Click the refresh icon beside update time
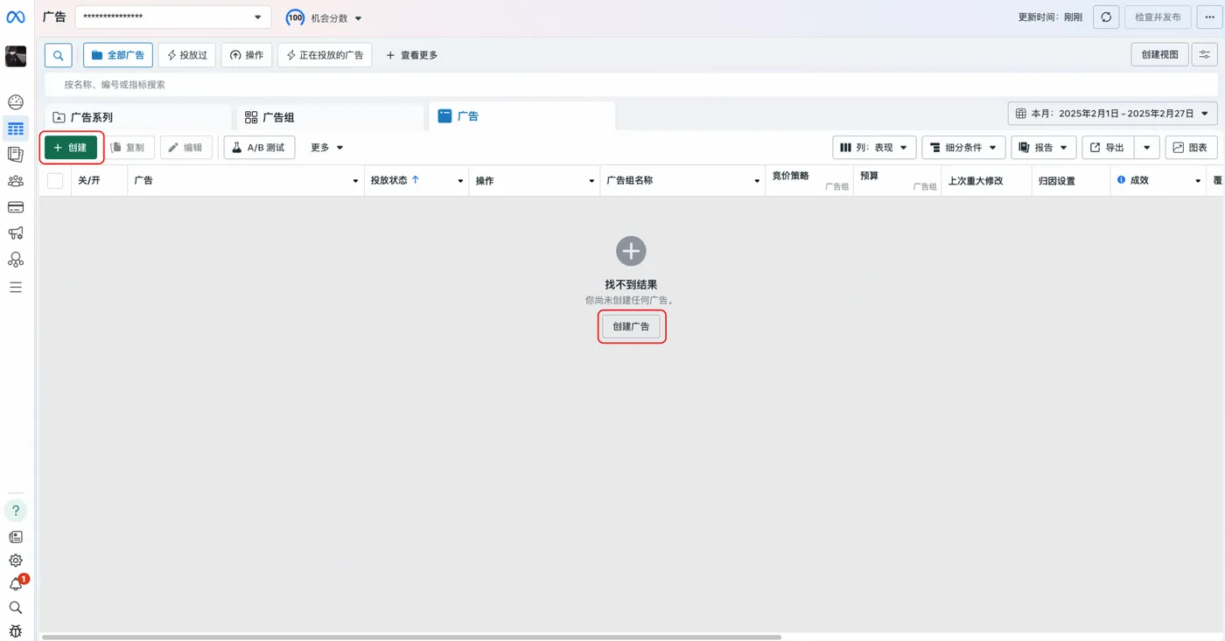Viewport: 1225px width, 641px height. click(1106, 17)
